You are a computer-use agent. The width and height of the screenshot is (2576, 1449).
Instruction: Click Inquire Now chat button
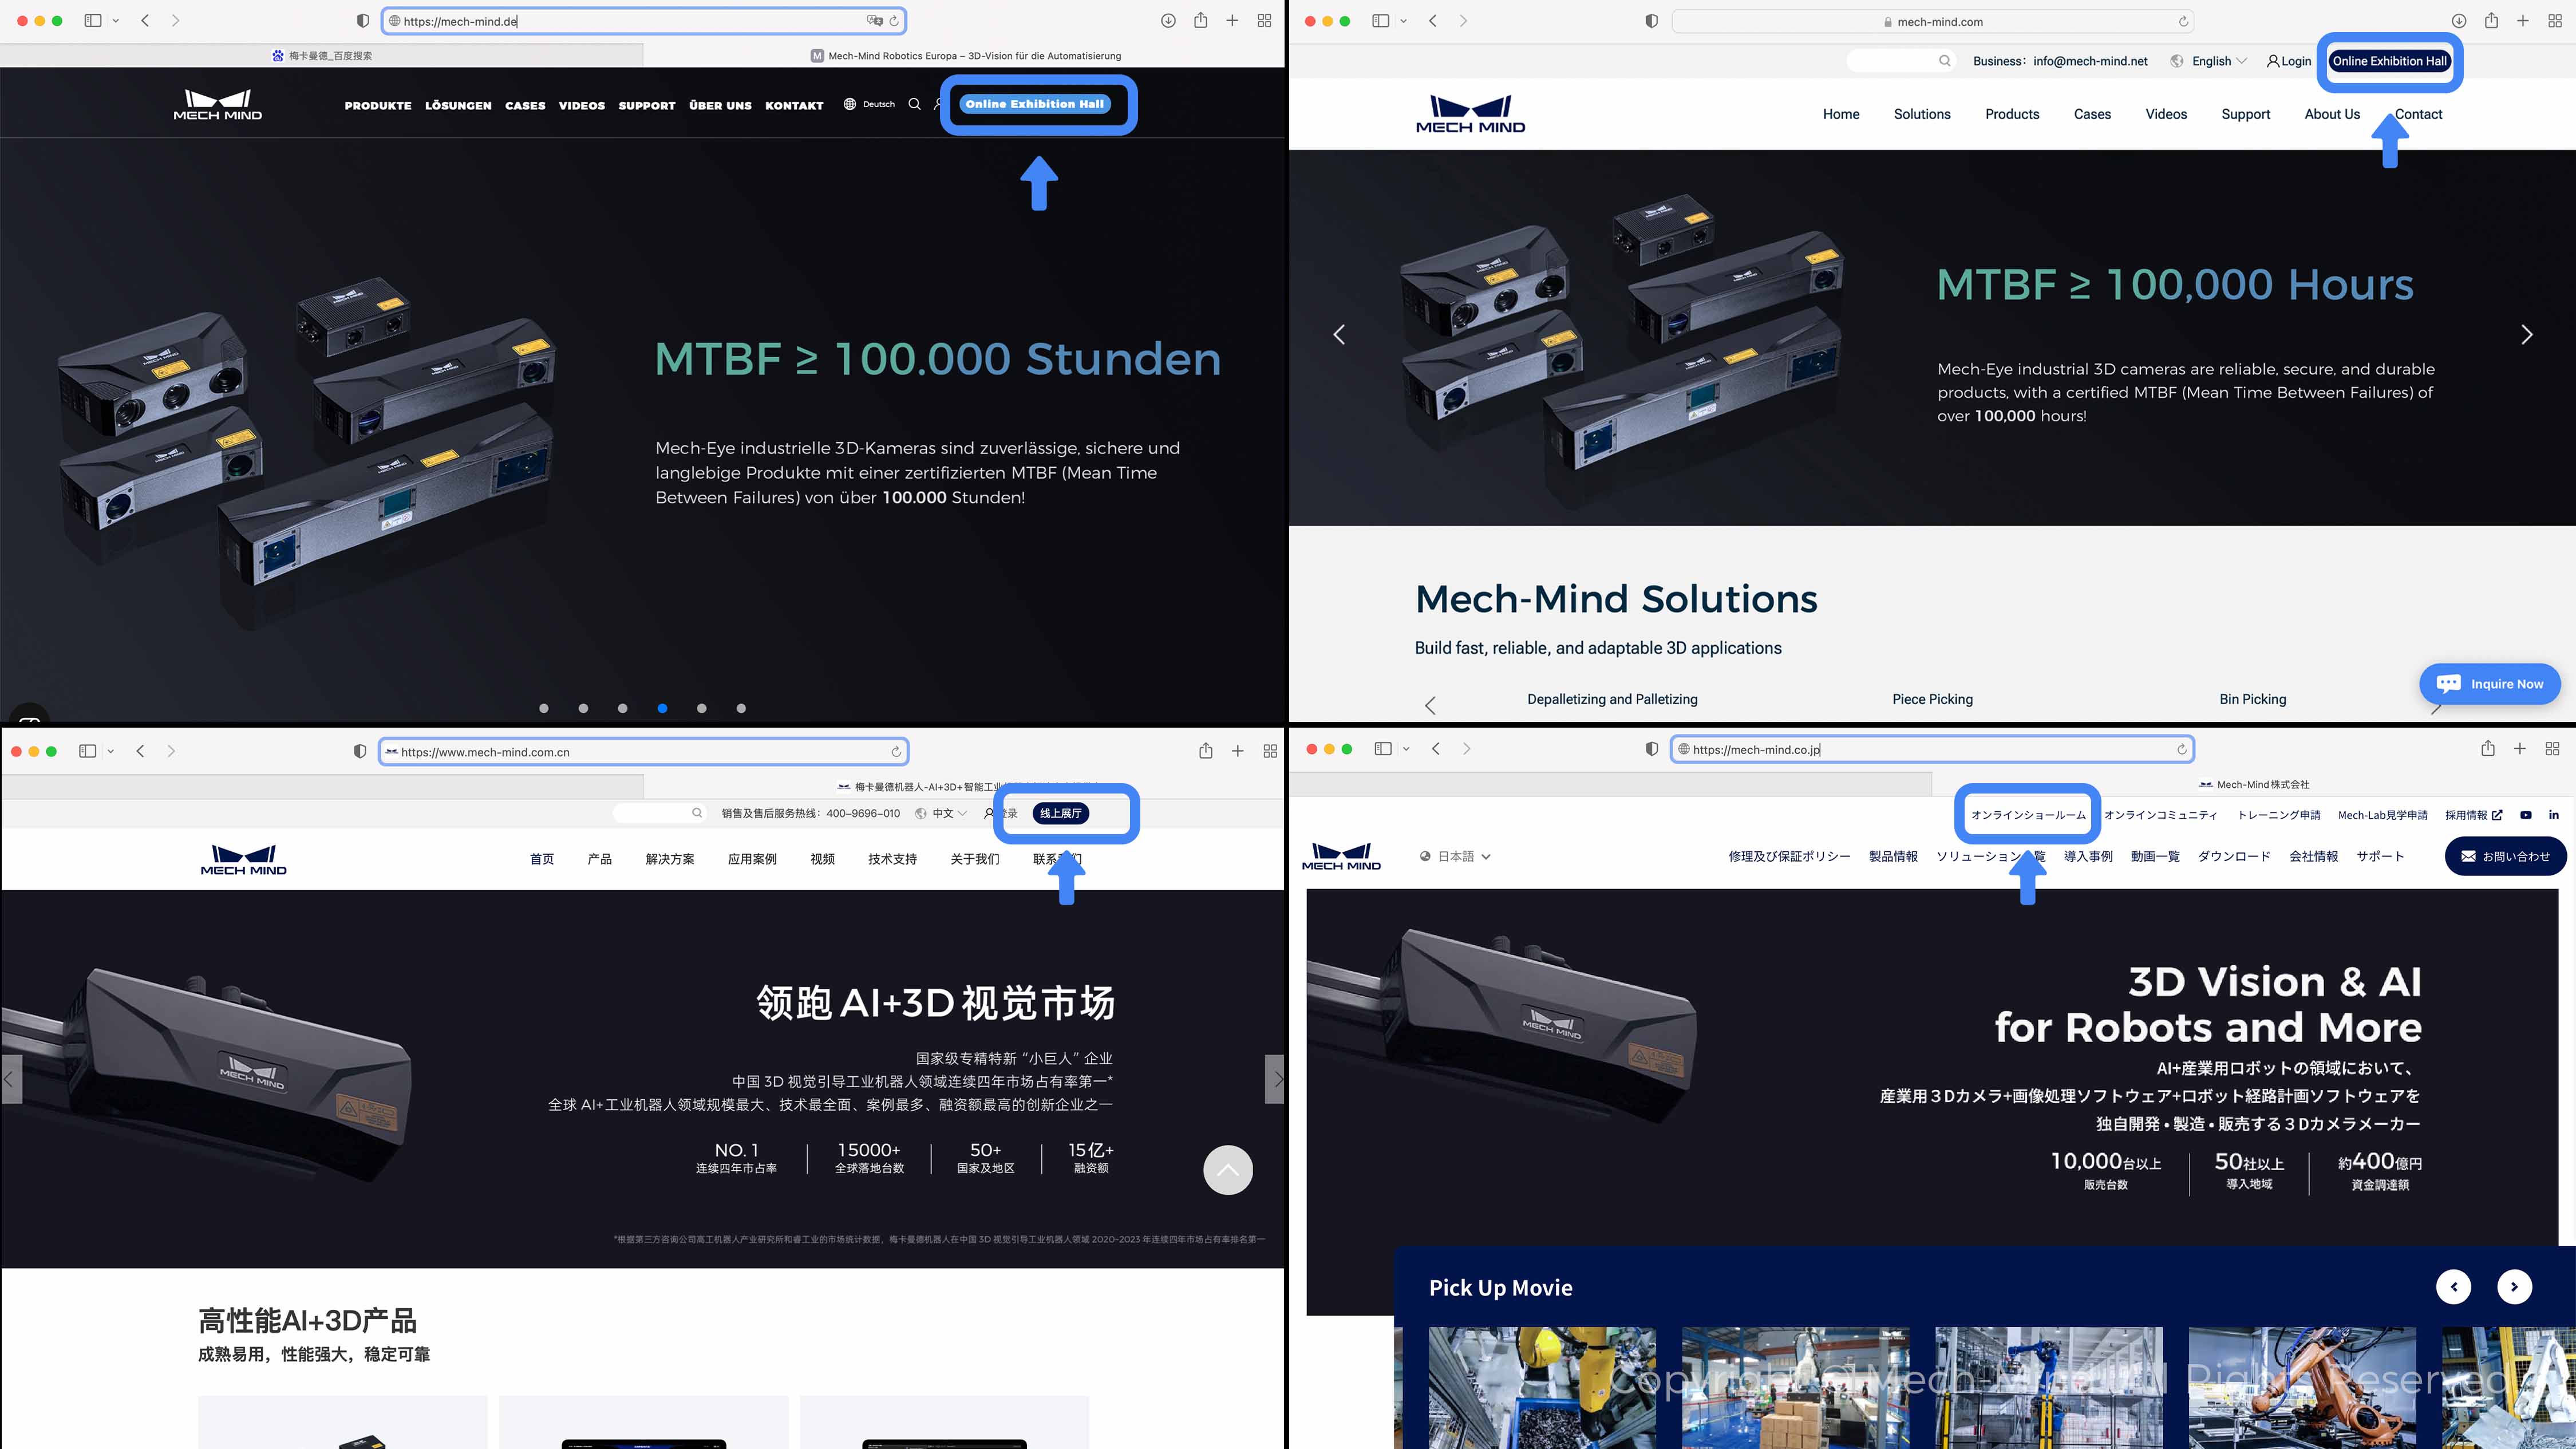point(2489,684)
